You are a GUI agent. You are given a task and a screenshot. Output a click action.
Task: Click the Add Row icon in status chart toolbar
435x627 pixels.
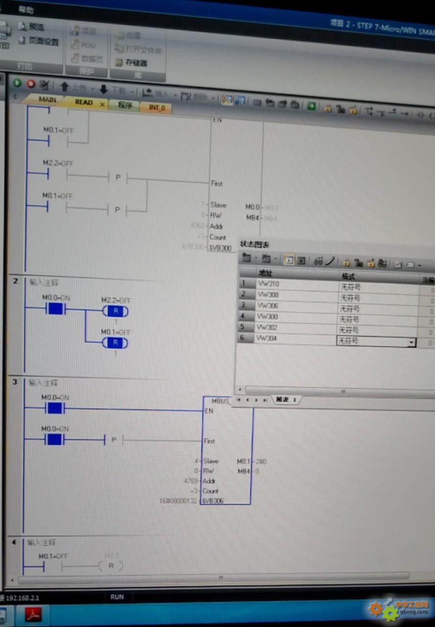tap(246, 258)
